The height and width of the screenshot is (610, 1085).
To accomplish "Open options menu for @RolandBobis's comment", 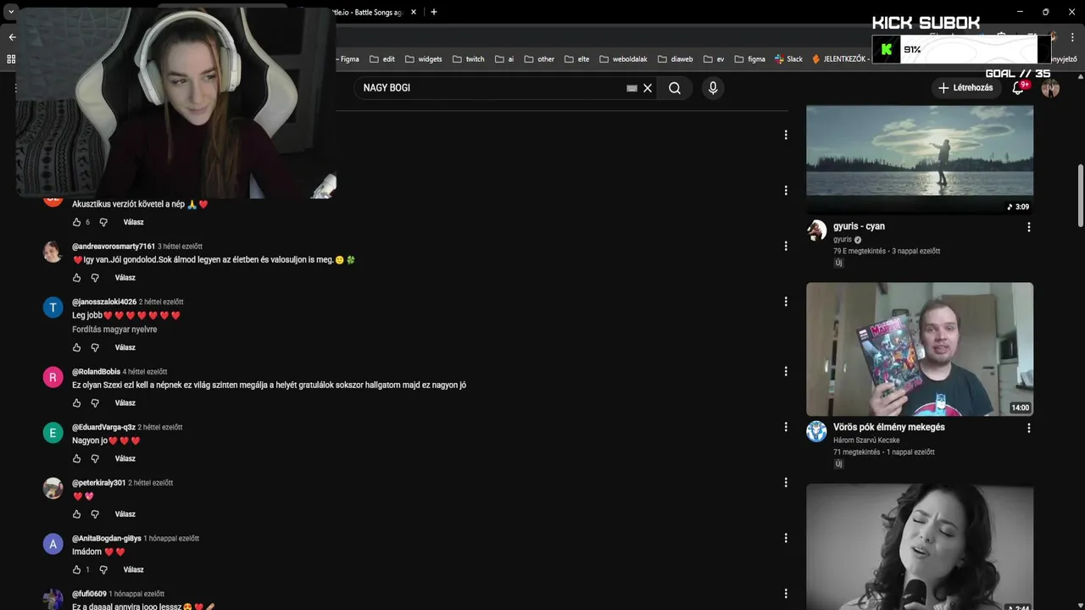I will tap(786, 371).
